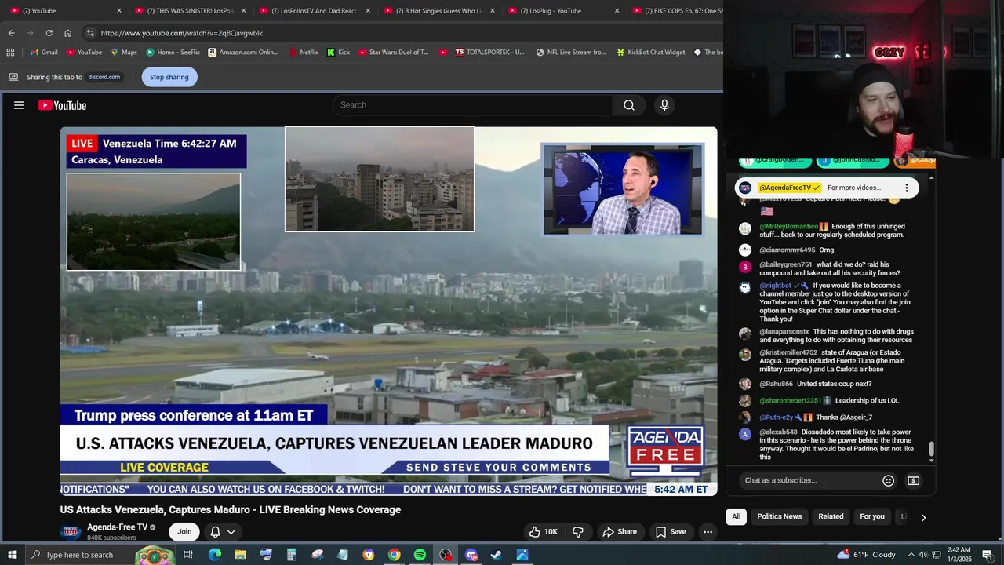Viewport: 1004px width, 565px height.
Task: Start voice search with microphone icon
Action: tap(664, 105)
